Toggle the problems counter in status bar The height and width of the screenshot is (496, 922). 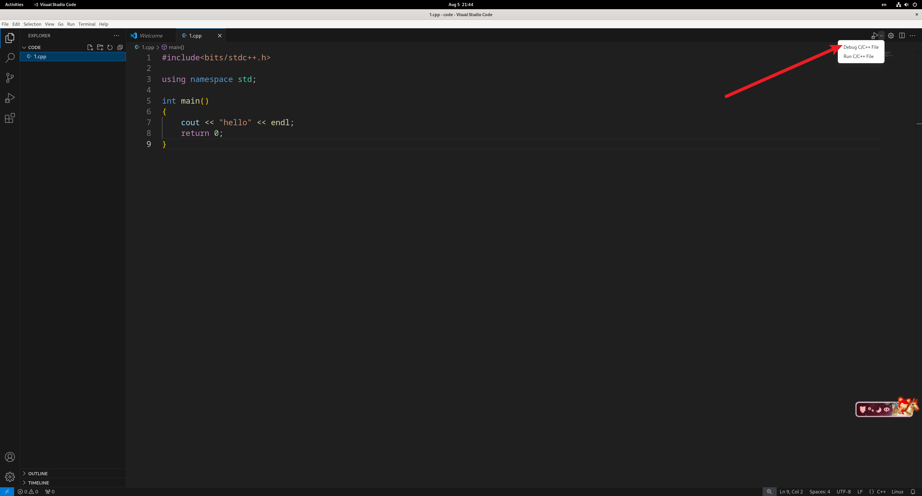coord(28,492)
